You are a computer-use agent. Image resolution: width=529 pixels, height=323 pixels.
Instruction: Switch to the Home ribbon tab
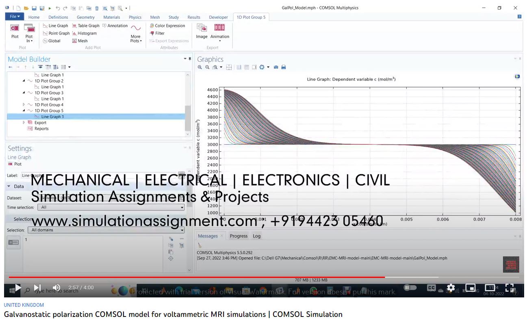pyautogui.click(x=34, y=17)
